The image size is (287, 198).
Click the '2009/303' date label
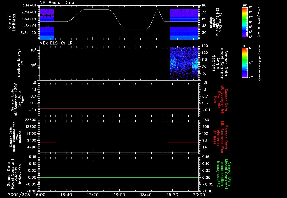click(19, 195)
